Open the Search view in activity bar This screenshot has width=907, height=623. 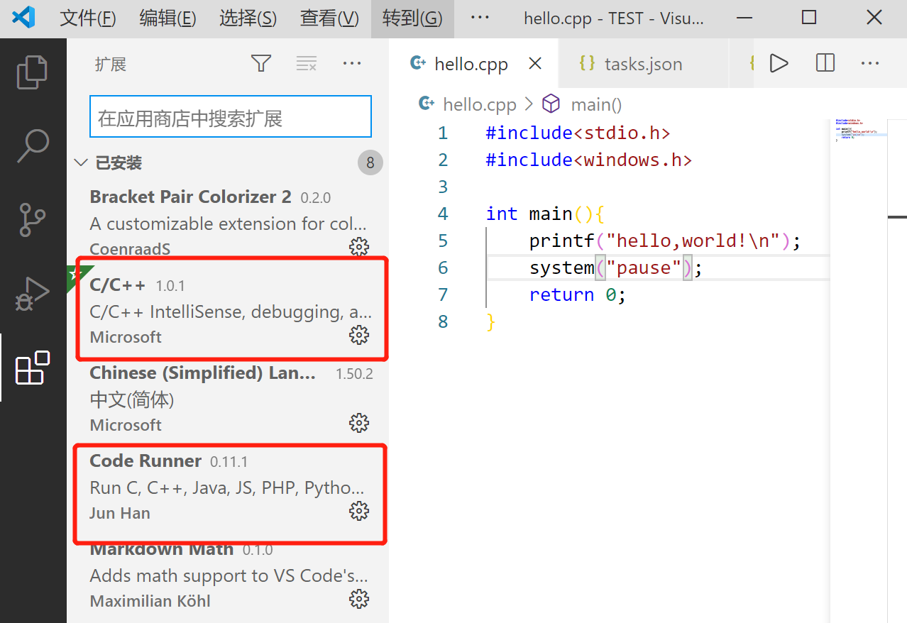point(32,145)
